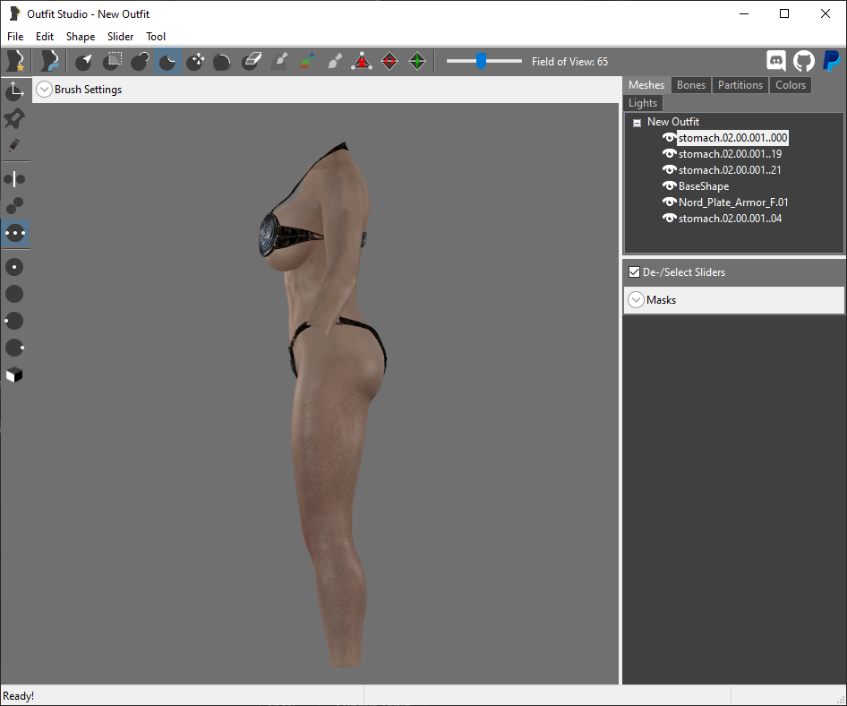Uncheck the De-/Select Sliders checkbox

tap(634, 271)
